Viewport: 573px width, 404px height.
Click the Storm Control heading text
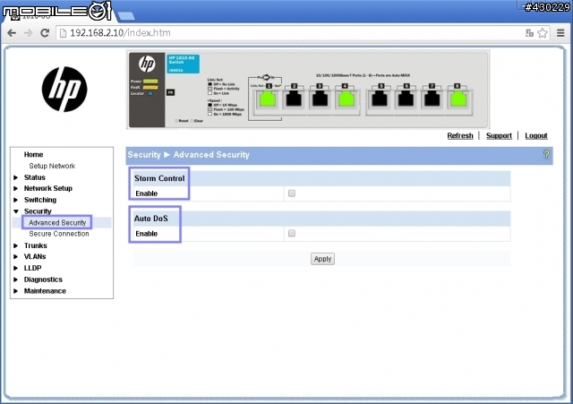click(159, 178)
